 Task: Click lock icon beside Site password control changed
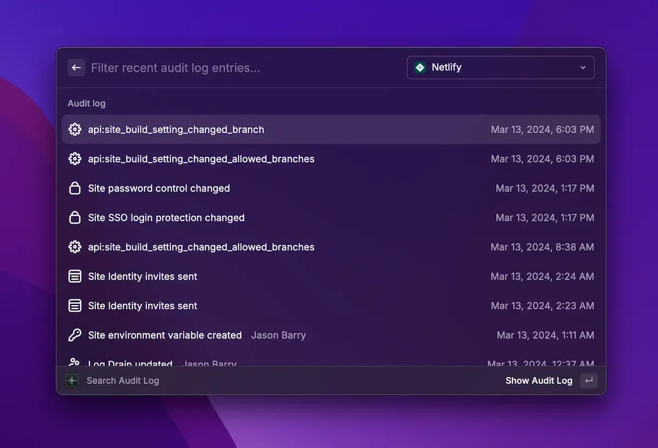point(75,189)
